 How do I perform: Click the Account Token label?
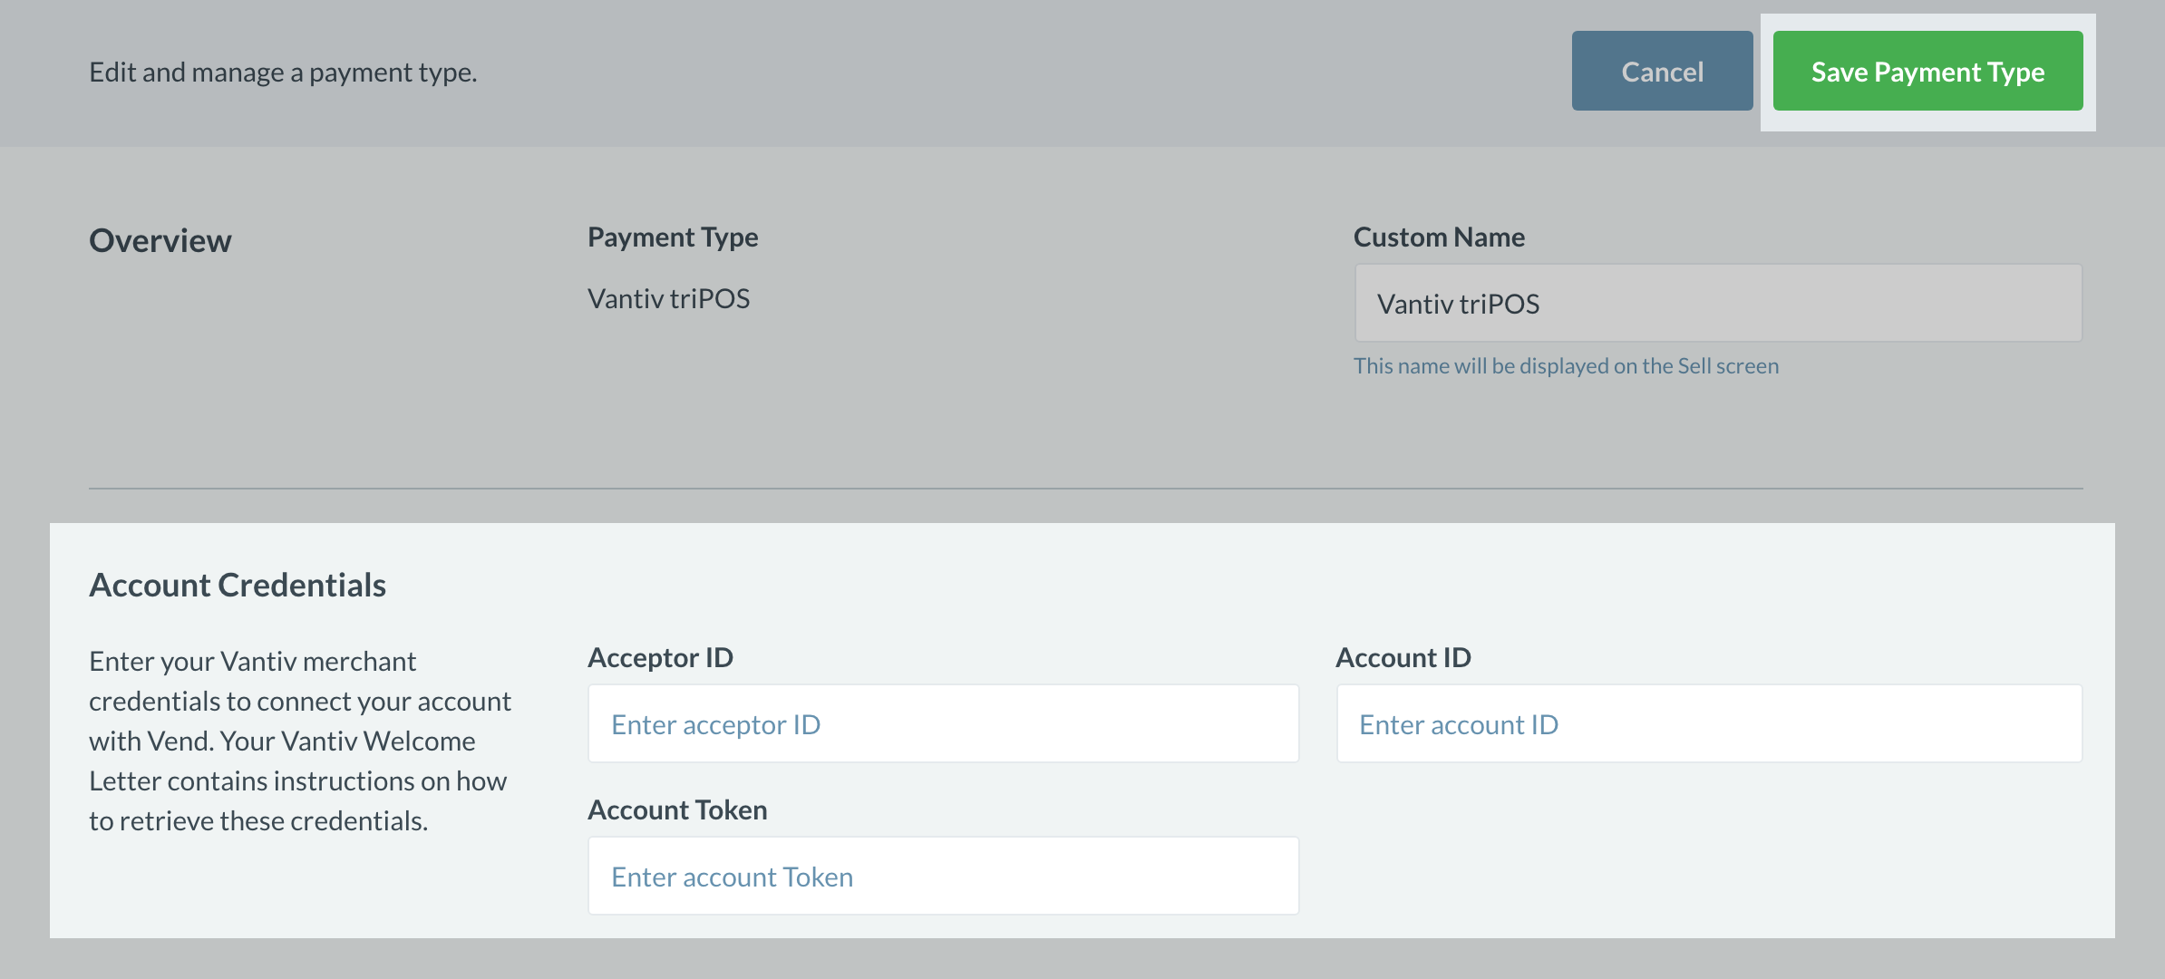pyautogui.click(x=677, y=810)
